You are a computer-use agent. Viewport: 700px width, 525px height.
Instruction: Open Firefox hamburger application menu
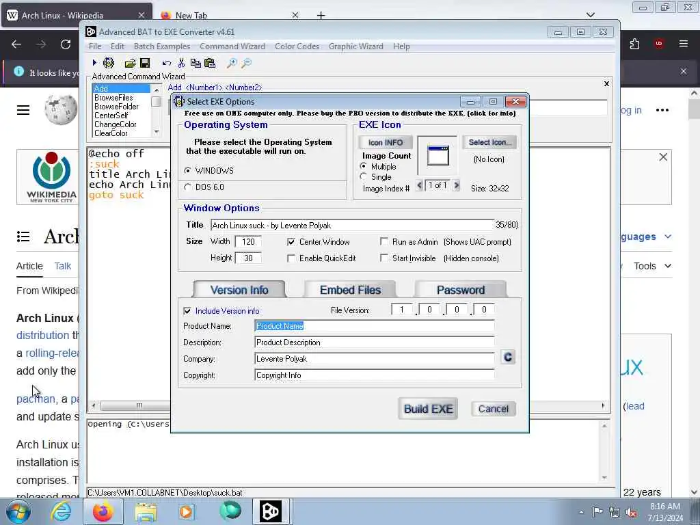[x=684, y=43]
